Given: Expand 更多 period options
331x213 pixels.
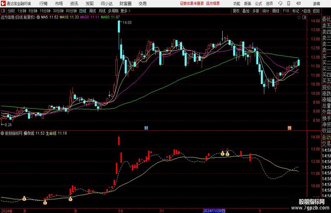Looking at the screenshot, I should coord(126,11).
